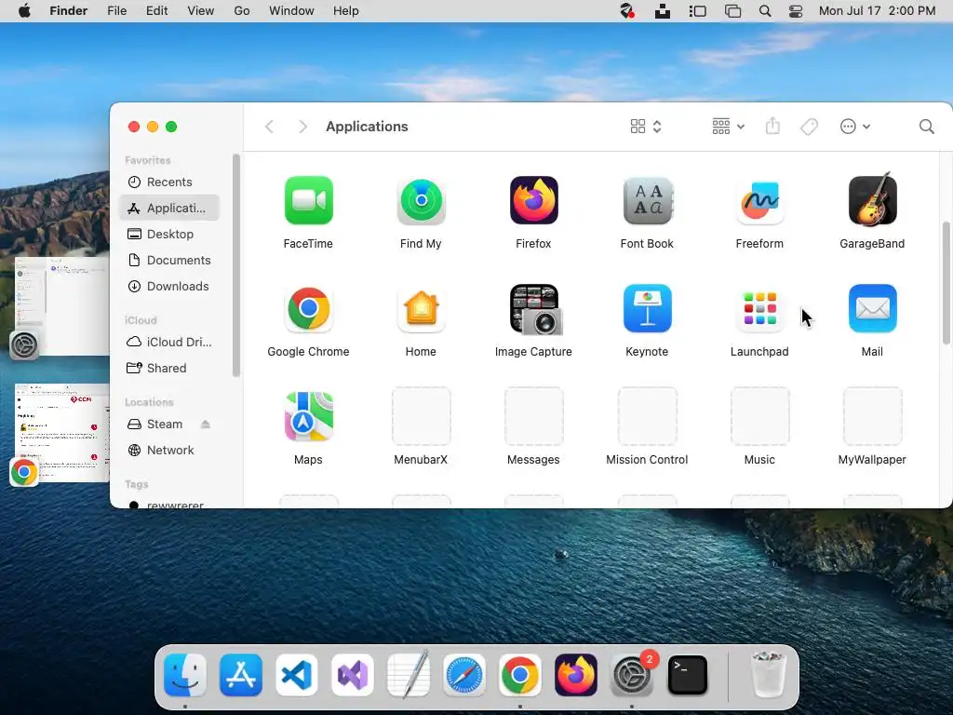Select the Music placeholder icon
This screenshot has width=953, height=715.
(x=759, y=416)
